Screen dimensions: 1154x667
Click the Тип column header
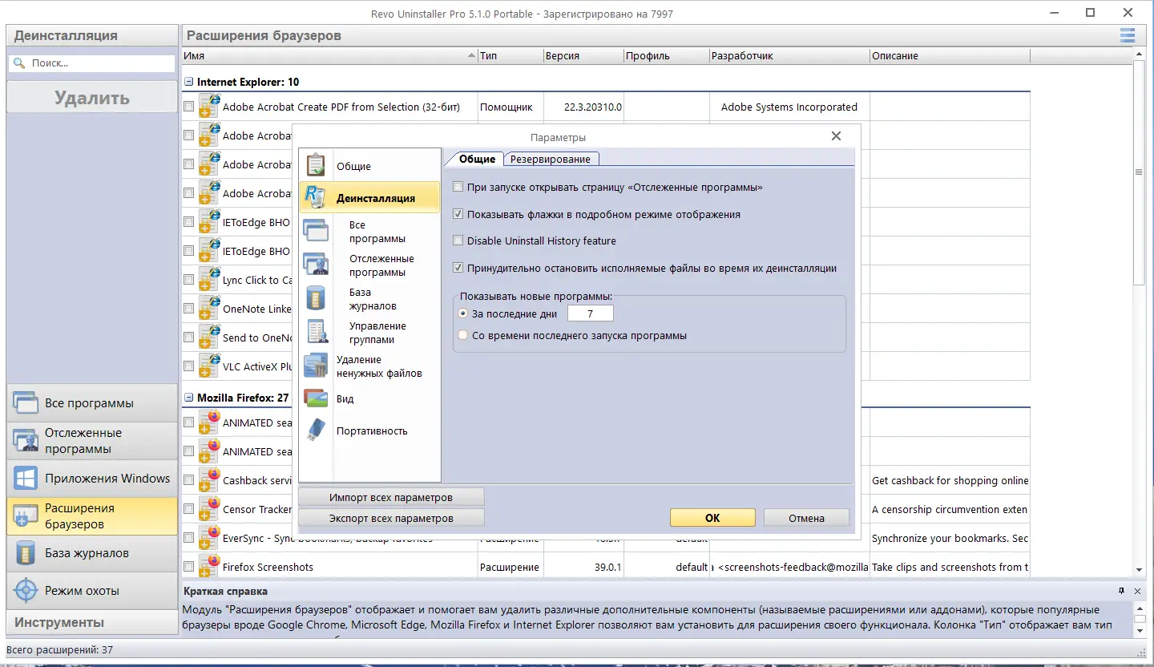pos(510,56)
